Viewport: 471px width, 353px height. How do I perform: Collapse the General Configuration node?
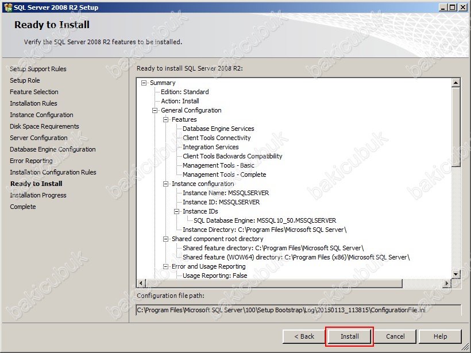155,110
